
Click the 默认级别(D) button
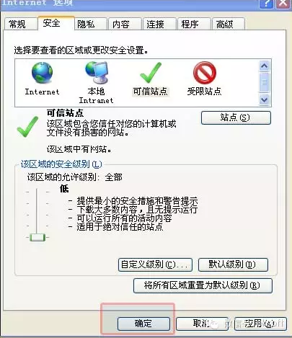click(233, 264)
